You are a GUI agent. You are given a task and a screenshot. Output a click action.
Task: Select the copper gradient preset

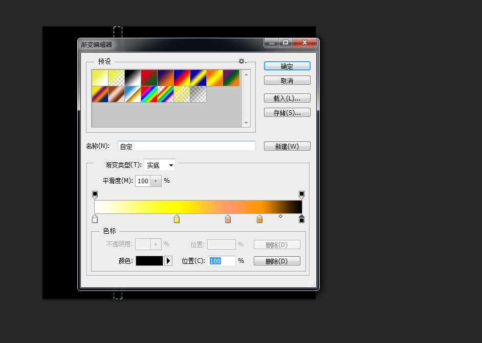(x=115, y=93)
